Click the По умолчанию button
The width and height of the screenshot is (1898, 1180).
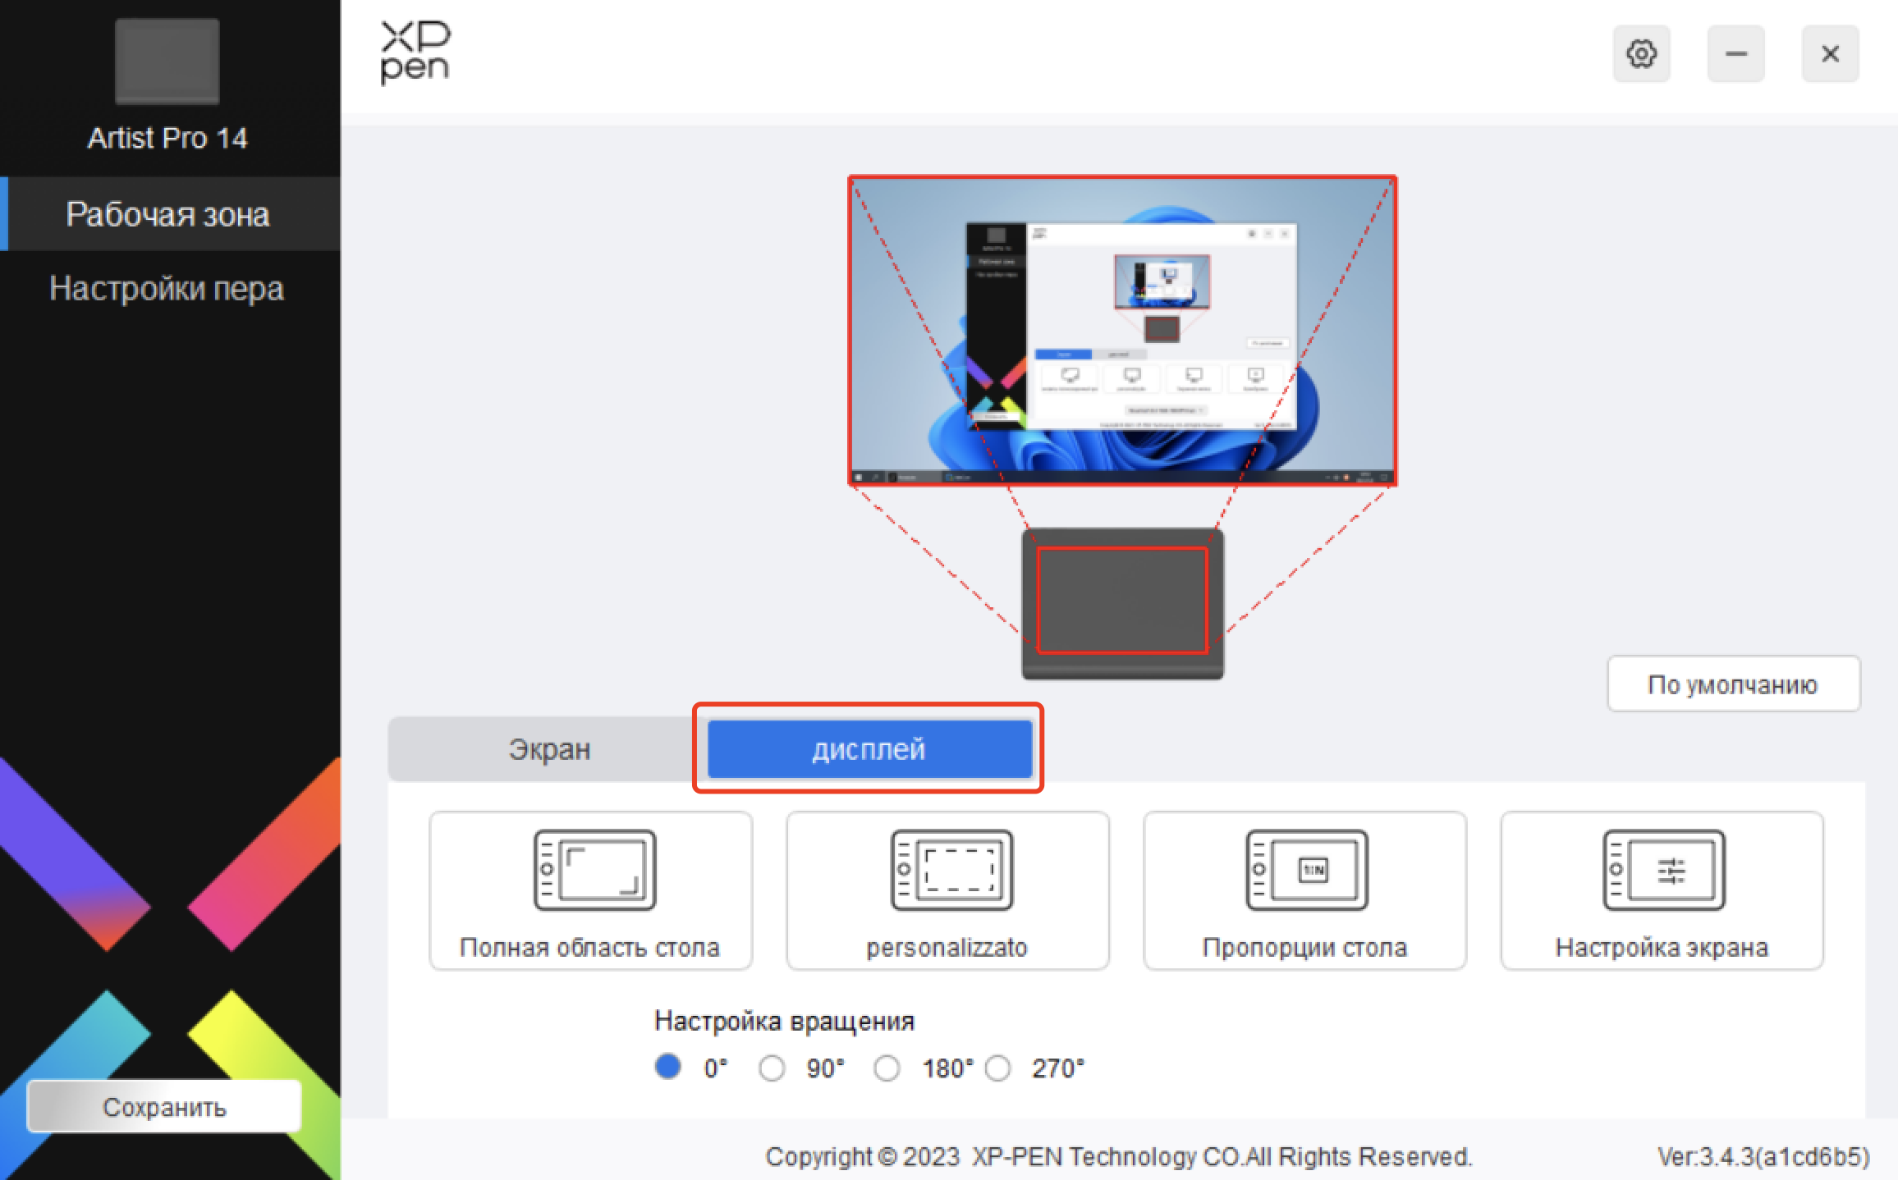[1734, 684]
